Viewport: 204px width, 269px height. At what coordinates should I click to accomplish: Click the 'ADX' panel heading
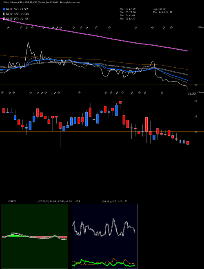pos(78,201)
